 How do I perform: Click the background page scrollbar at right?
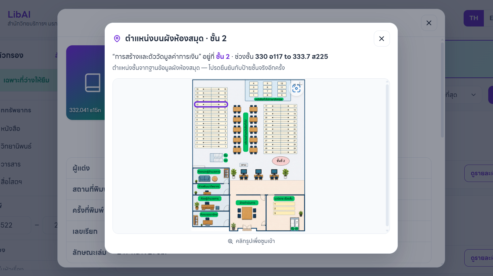click(x=442, y=90)
